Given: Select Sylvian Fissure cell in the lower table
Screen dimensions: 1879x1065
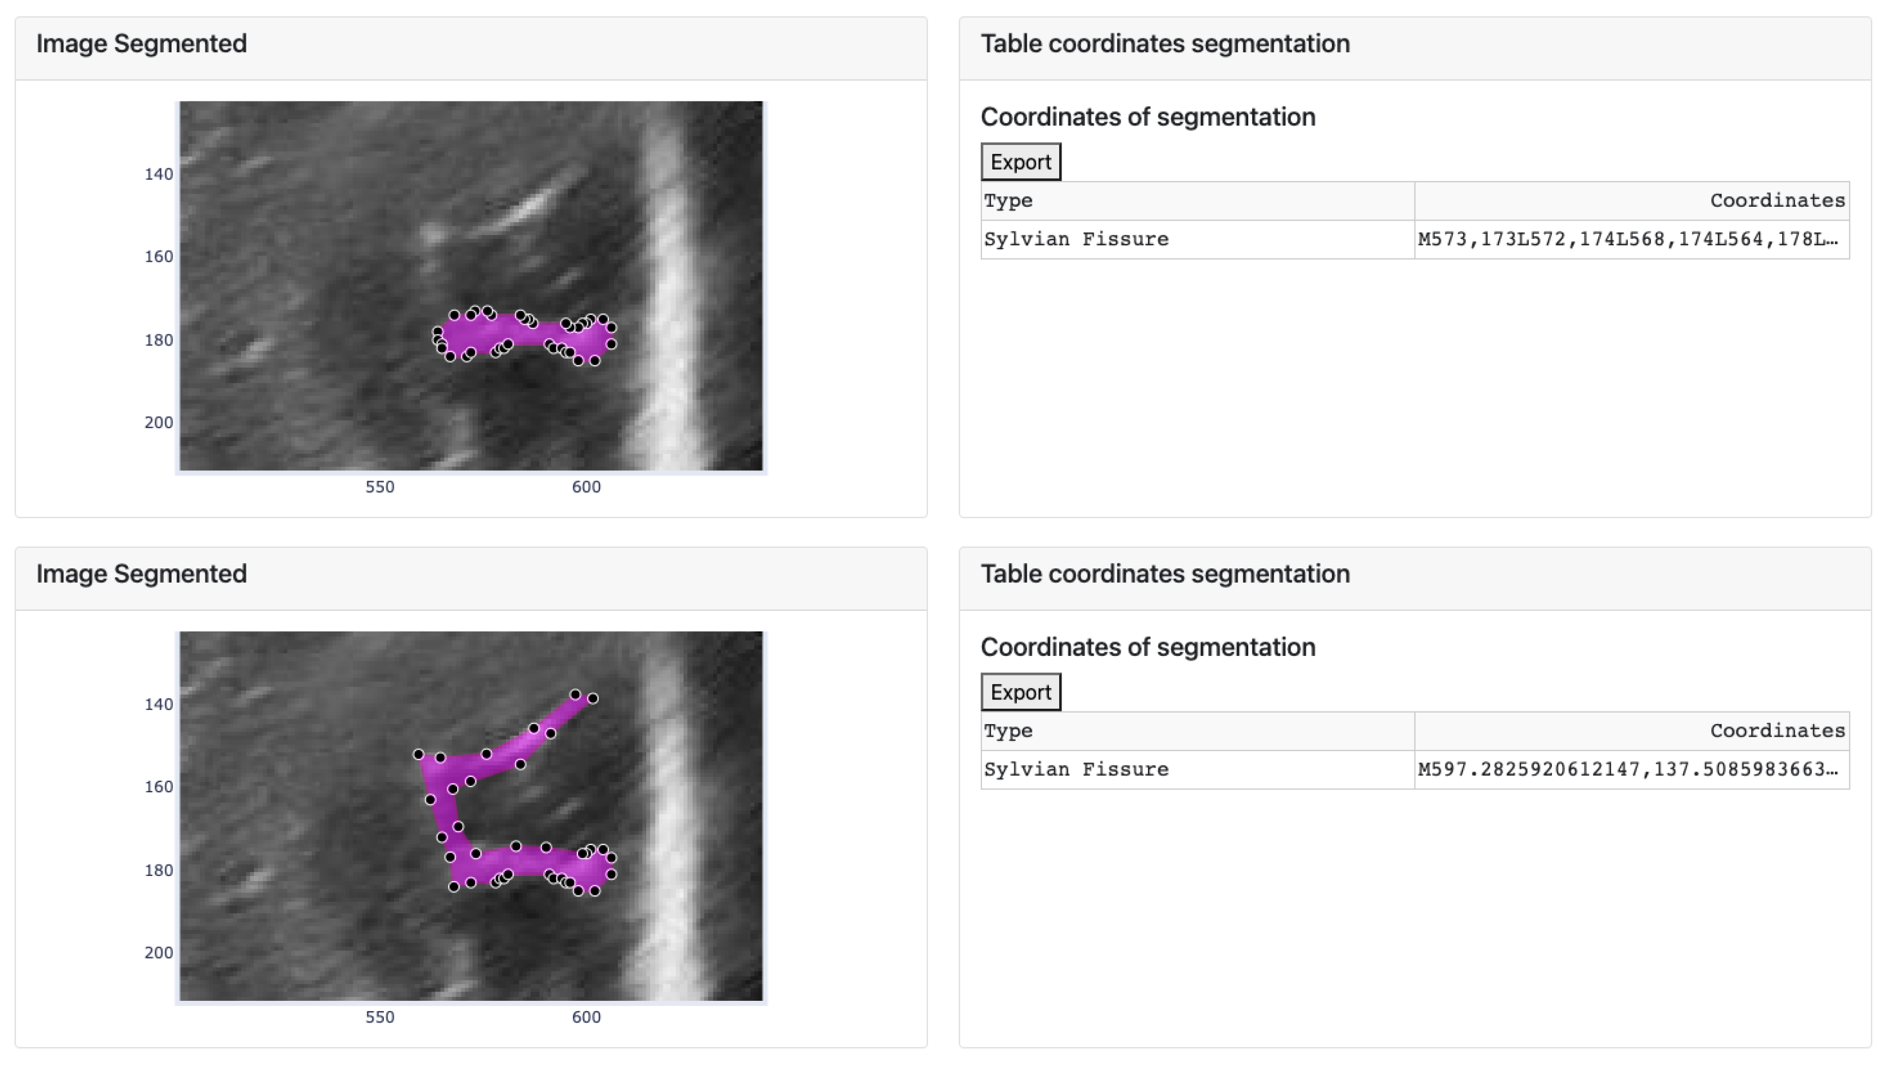Looking at the screenshot, I should tap(1075, 769).
